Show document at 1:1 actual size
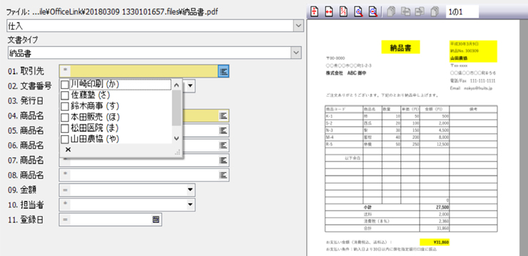The height and width of the screenshot is (256, 528). click(343, 11)
